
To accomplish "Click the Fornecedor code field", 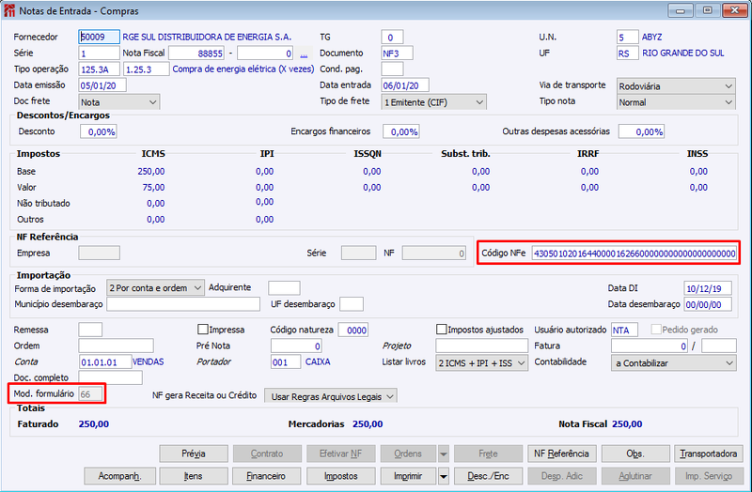I will pyautogui.click(x=99, y=37).
